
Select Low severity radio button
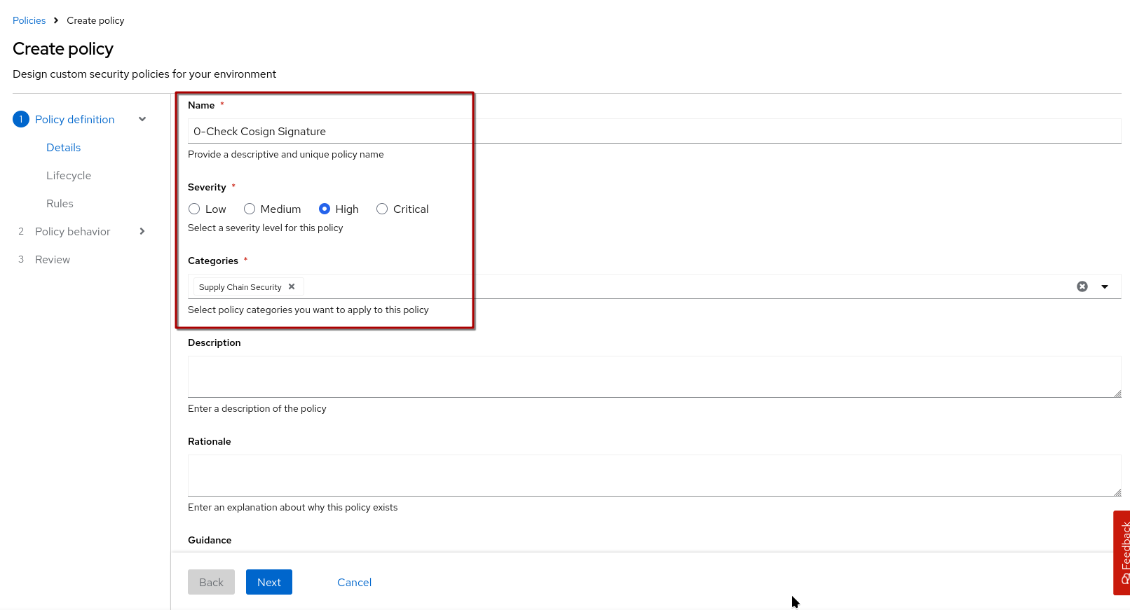[x=194, y=209]
